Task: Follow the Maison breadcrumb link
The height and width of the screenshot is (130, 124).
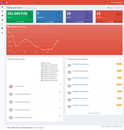Action: point(110,8)
